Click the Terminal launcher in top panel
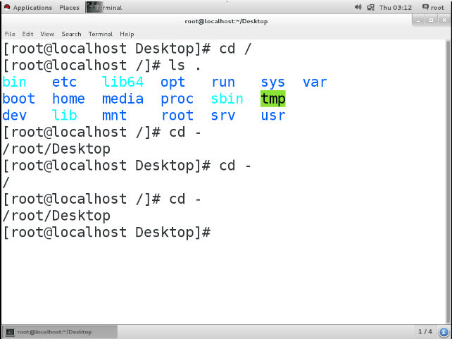 105,8
